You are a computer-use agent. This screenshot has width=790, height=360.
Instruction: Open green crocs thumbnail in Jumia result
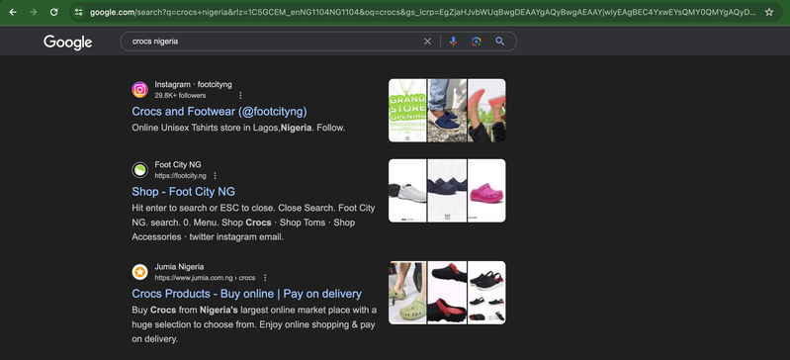pyautogui.click(x=407, y=293)
